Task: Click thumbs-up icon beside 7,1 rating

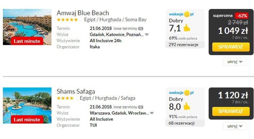Action: click(x=187, y=28)
